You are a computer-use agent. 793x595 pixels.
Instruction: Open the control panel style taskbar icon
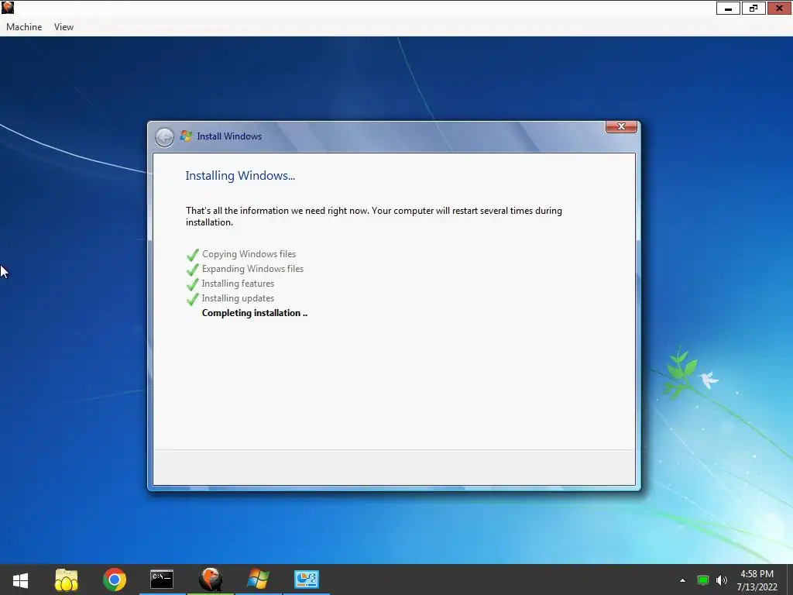[x=307, y=580]
